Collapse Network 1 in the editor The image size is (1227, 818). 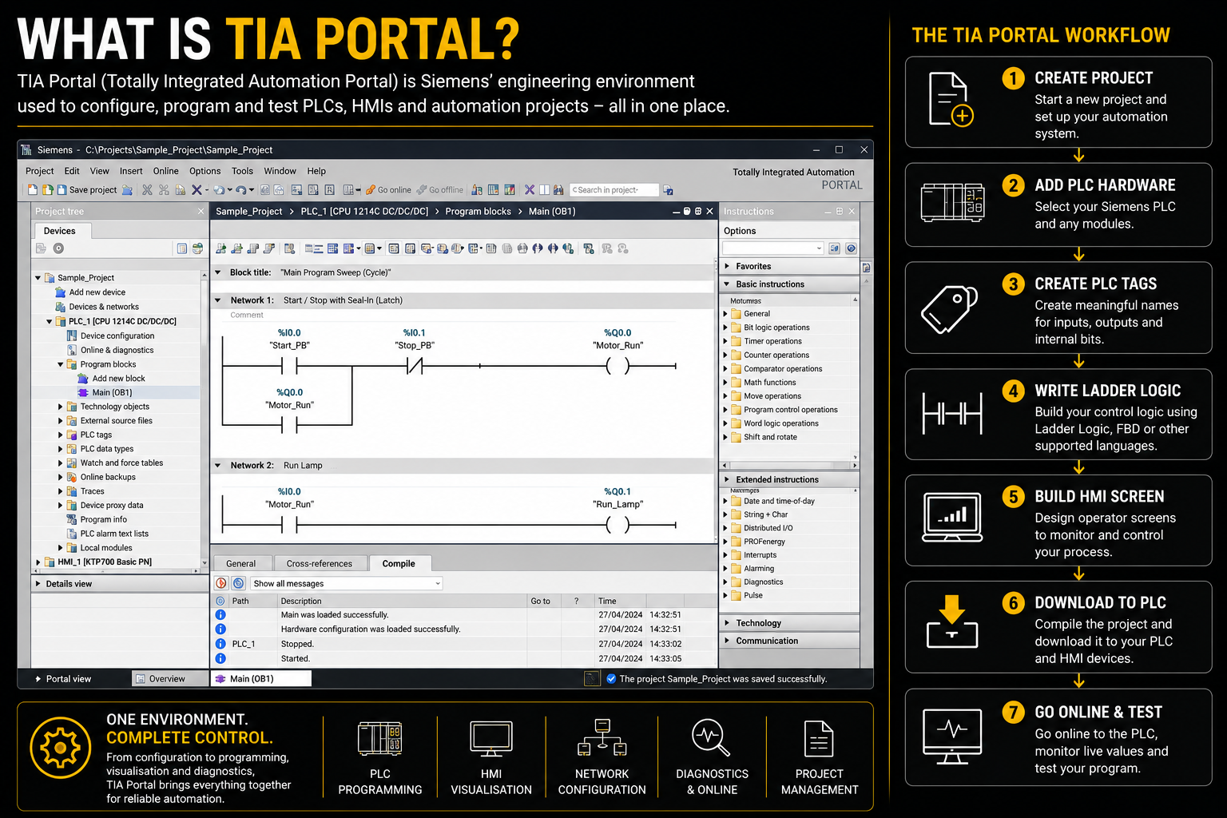[x=217, y=301]
